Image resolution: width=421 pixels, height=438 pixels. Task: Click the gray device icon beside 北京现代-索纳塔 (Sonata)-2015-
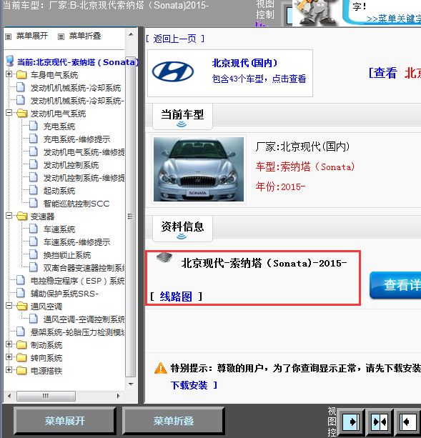click(x=164, y=257)
